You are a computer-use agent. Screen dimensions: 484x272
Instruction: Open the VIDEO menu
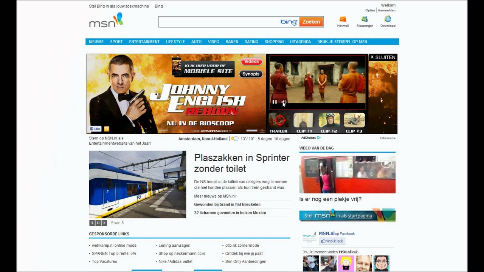point(214,42)
